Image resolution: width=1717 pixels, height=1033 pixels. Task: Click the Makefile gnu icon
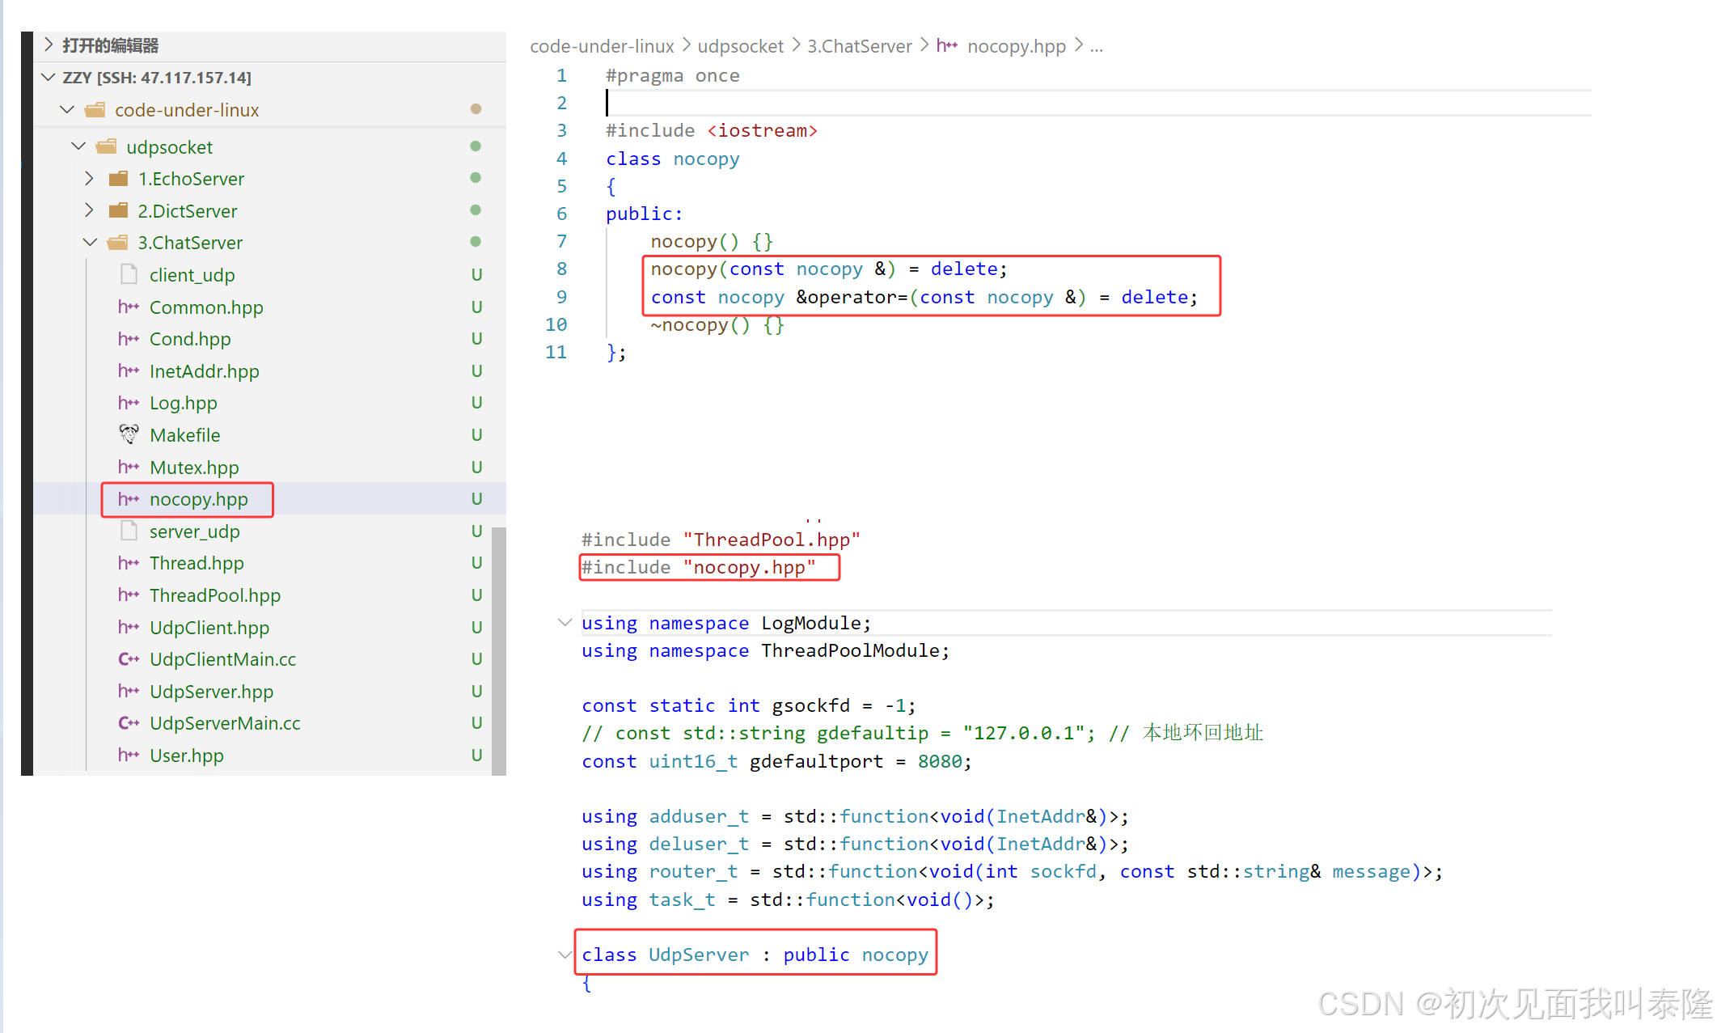coord(129,434)
